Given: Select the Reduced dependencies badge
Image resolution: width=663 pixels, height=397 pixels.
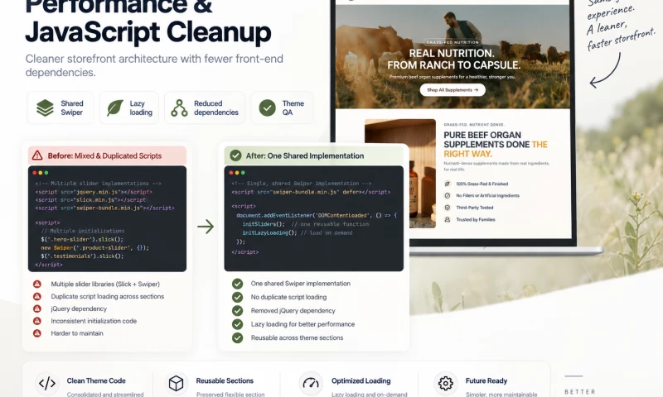Looking at the screenshot, I should click(205, 108).
